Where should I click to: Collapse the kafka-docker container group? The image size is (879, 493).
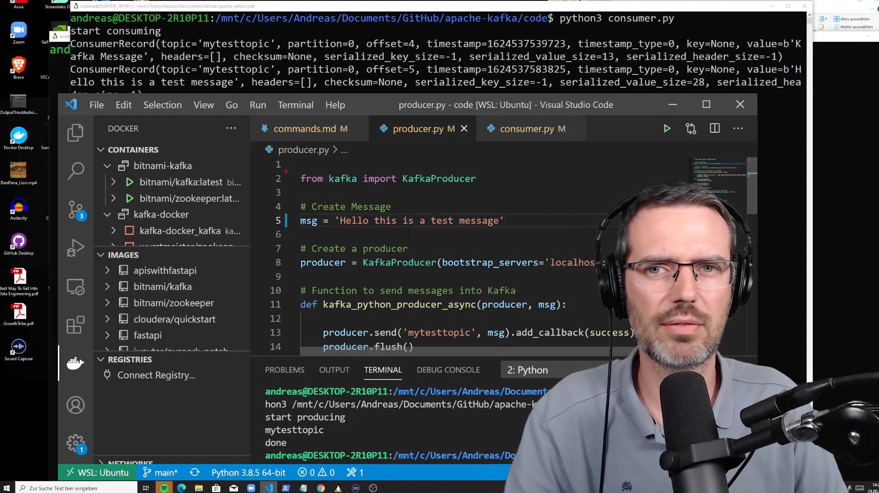108,215
